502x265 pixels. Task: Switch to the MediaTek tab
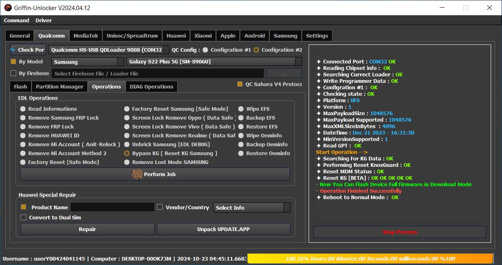click(86, 36)
